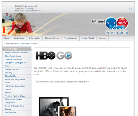This screenshot has width=138, height=116.
Task: Click the Speed Net Fontoura text
Action: [x=24, y=8]
